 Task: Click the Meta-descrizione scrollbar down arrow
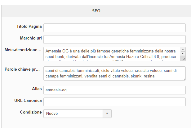183,54
